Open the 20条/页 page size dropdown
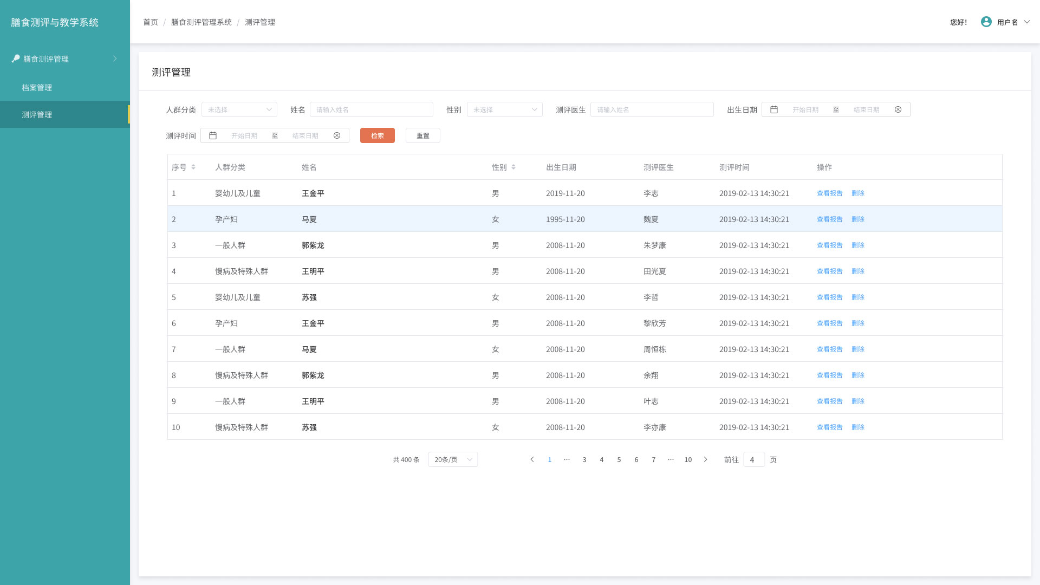The height and width of the screenshot is (585, 1040). [x=453, y=459]
